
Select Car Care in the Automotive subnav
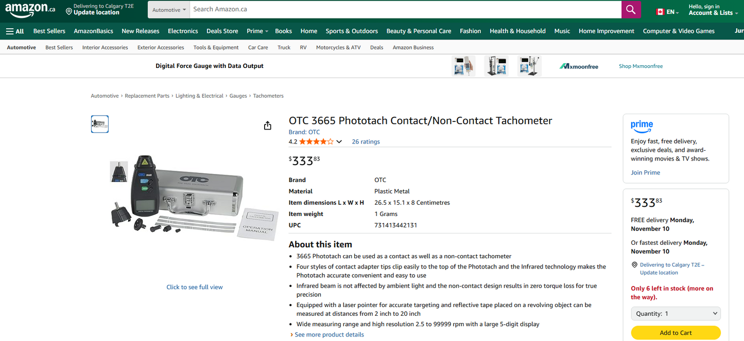coord(257,47)
